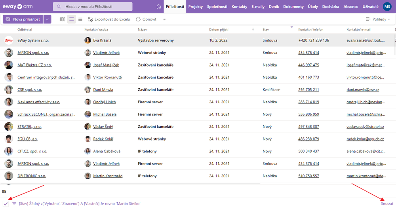Open company CIT.CZ, spol. s r.o.
396x209 pixels.
32,151
